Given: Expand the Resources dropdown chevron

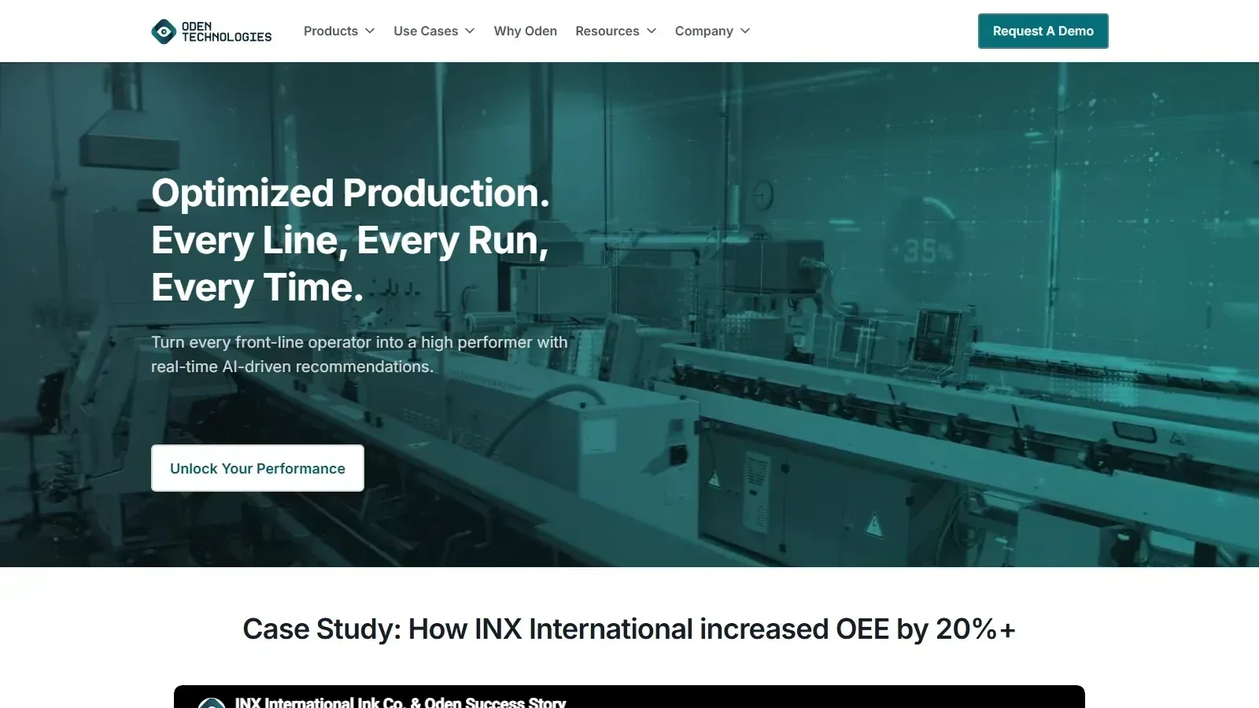Looking at the screenshot, I should point(652,31).
